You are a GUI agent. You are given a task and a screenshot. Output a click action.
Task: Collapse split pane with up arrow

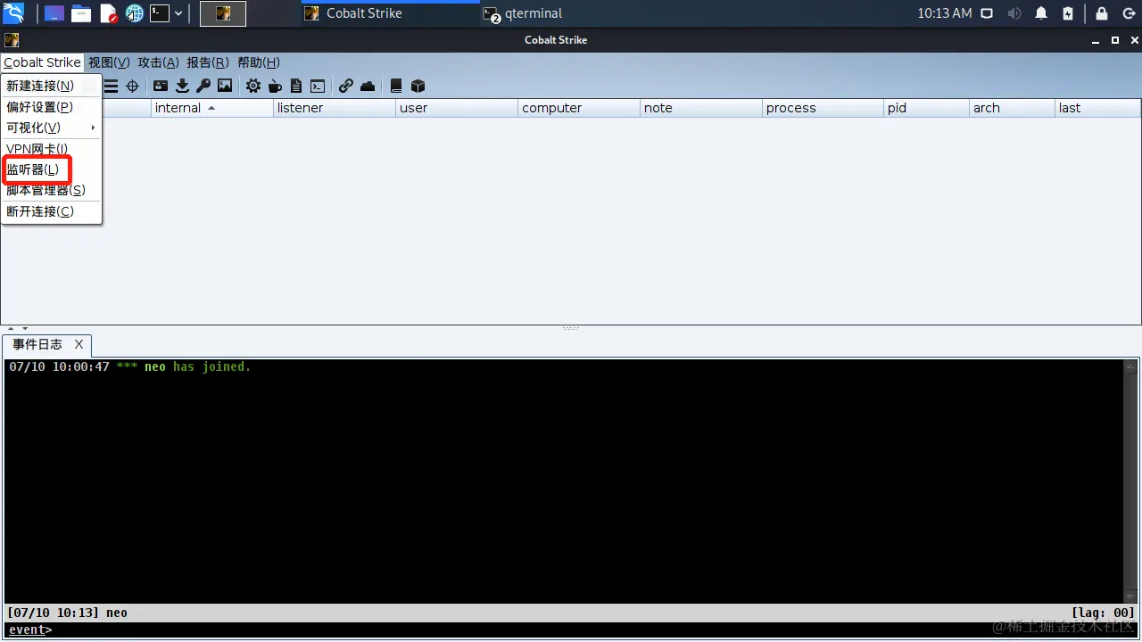tap(11, 329)
